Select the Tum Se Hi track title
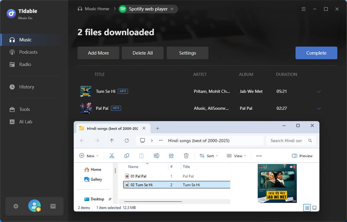This screenshot has height=222, width=347. (x=105, y=91)
